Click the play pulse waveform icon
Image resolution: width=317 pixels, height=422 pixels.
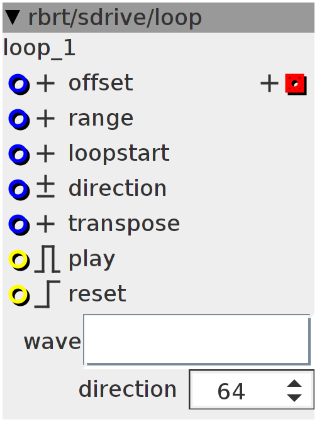[x=47, y=259]
